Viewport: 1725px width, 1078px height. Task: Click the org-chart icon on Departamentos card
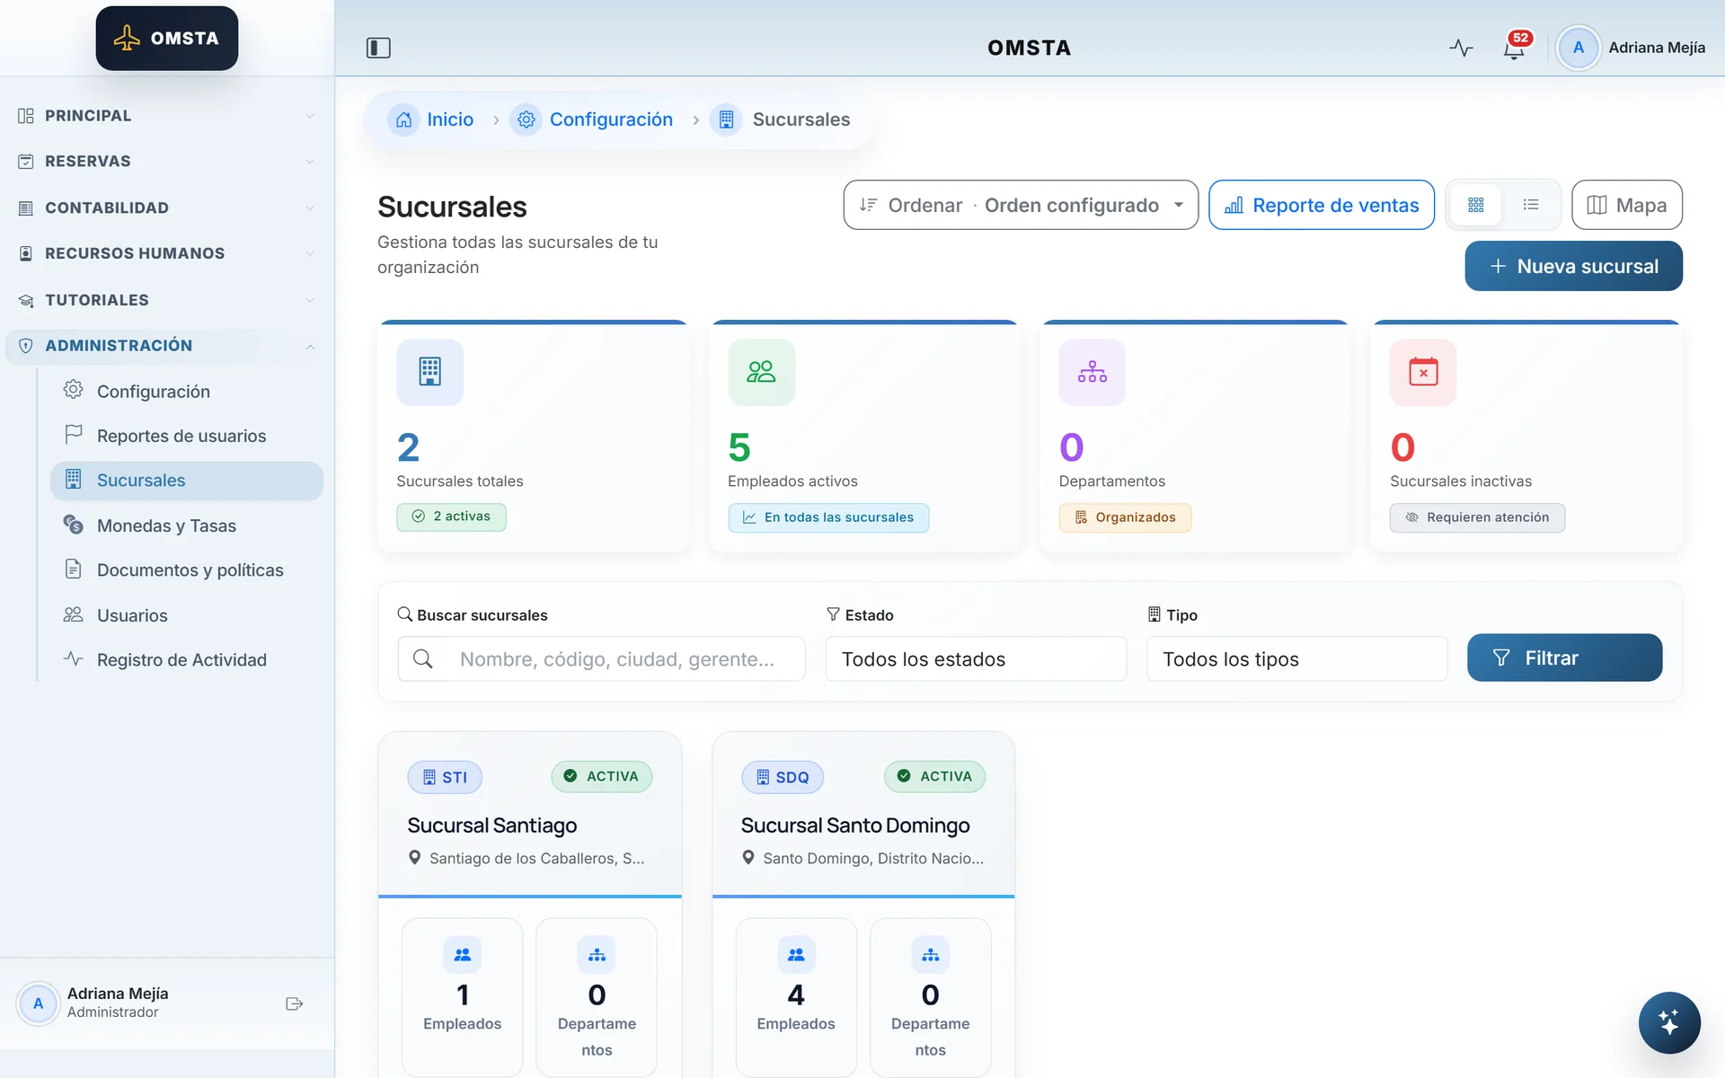click(1092, 372)
